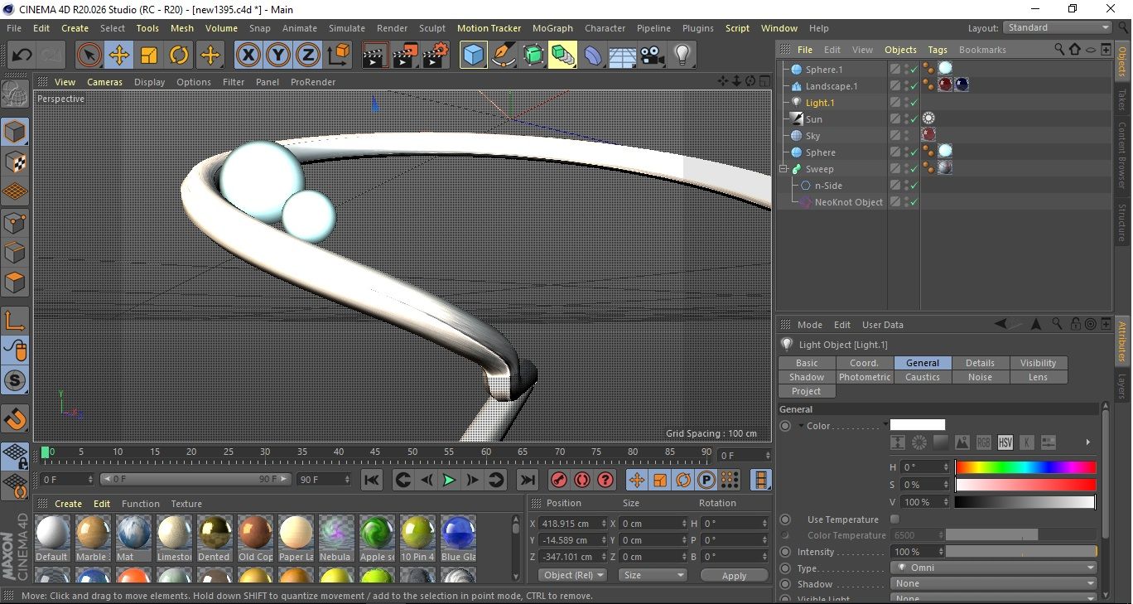Adjust the Intensity slider bar
The height and width of the screenshot is (604, 1133).
(1021, 552)
